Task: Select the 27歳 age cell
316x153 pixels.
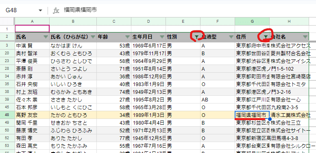Action: pyautogui.click(x=114, y=100)
